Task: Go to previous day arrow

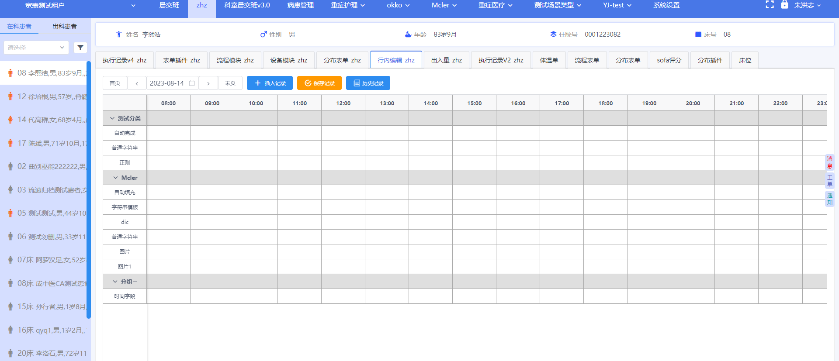Action: pyautogui.click(x=137, y=83)
